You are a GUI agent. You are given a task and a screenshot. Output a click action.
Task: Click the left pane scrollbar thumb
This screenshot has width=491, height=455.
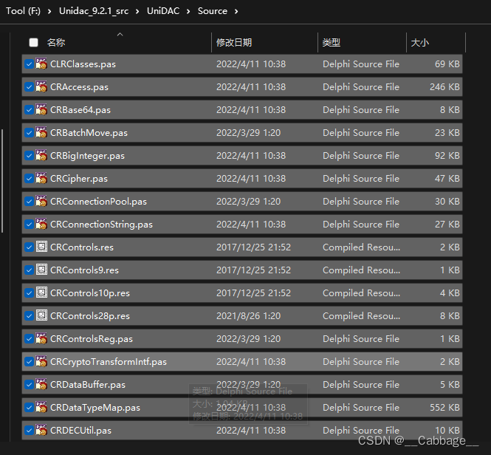[x=2, y=181]
